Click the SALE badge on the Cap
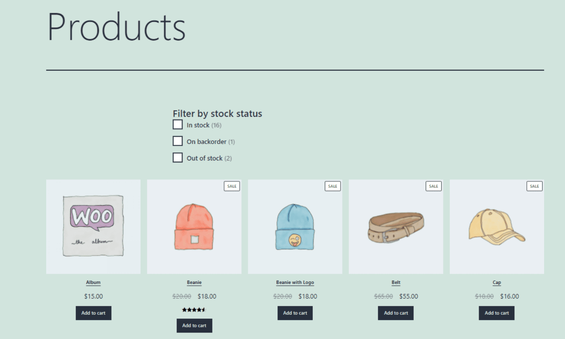The image size is (565, 339). tap(534, 186)
